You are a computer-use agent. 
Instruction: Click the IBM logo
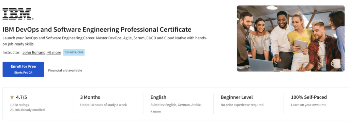[x=18, y=14]
